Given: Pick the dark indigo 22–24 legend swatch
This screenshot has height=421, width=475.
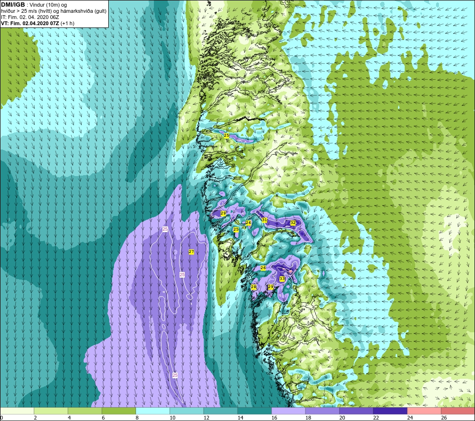Looking at the screenshot, I should pyautogui.click(x=390, y=411).
